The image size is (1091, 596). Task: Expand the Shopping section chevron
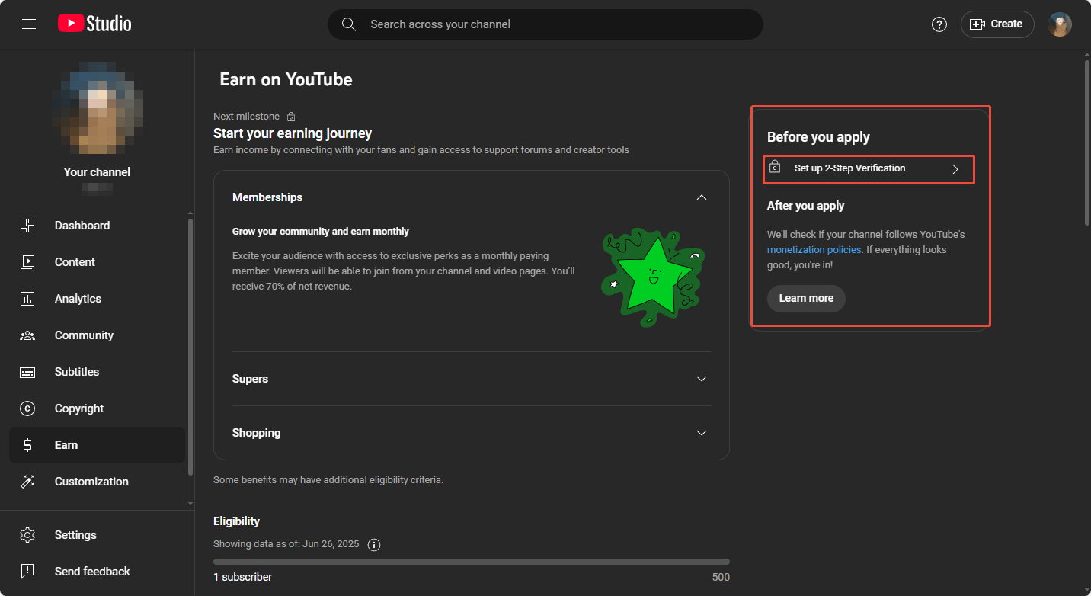pyautogui.click(x=702, y=433)
